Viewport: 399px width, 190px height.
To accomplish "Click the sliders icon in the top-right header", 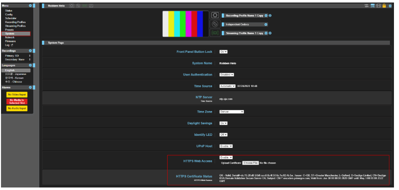I will click(x=366, y=6).
